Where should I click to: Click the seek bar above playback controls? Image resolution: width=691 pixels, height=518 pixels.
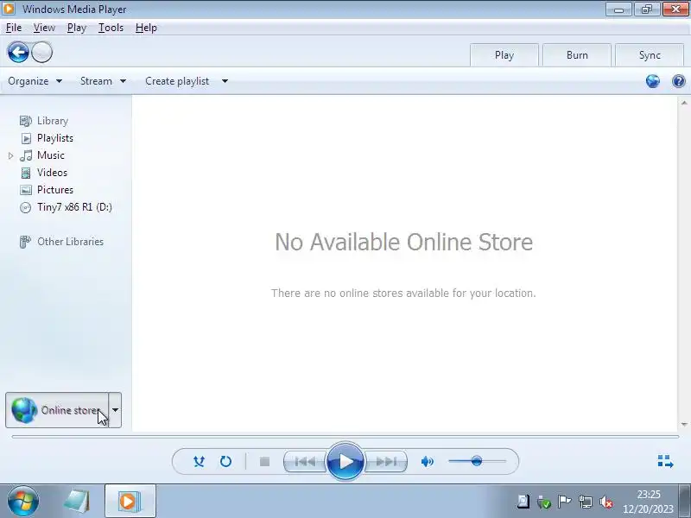345,437
